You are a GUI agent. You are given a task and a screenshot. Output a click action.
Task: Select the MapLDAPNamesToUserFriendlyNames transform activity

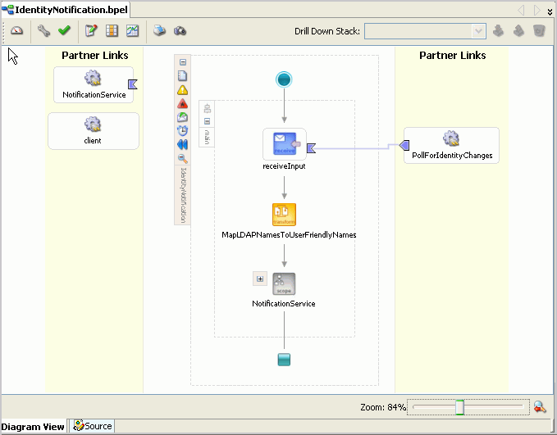[284, 215]
